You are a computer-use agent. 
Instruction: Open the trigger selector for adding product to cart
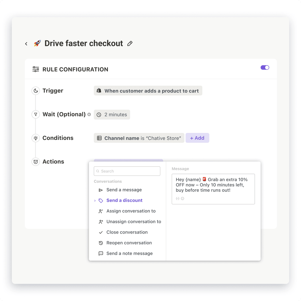tap(148, 91)
